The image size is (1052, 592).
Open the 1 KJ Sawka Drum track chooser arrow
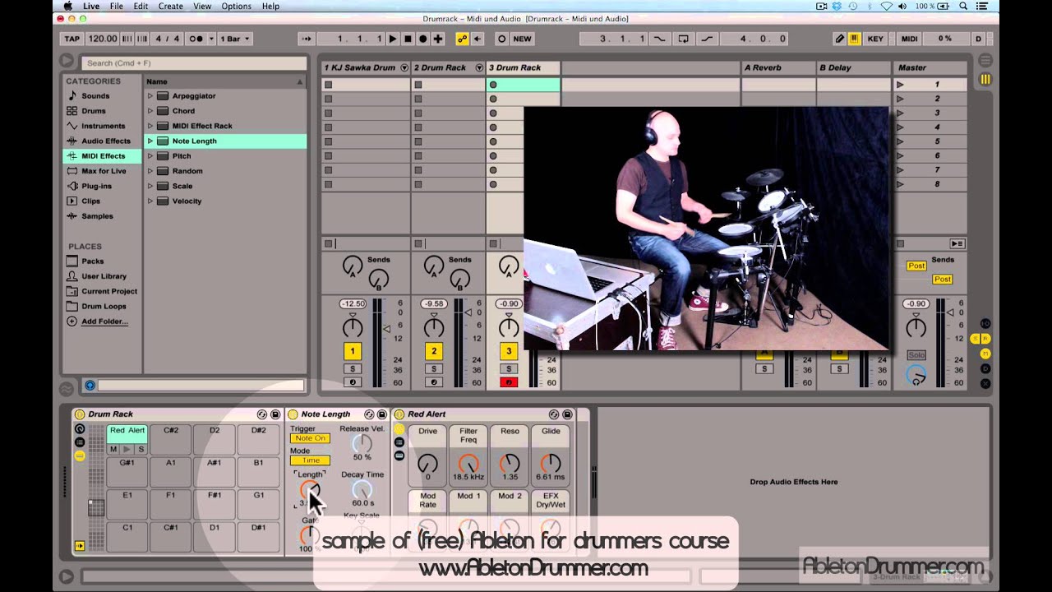[404, 67]
